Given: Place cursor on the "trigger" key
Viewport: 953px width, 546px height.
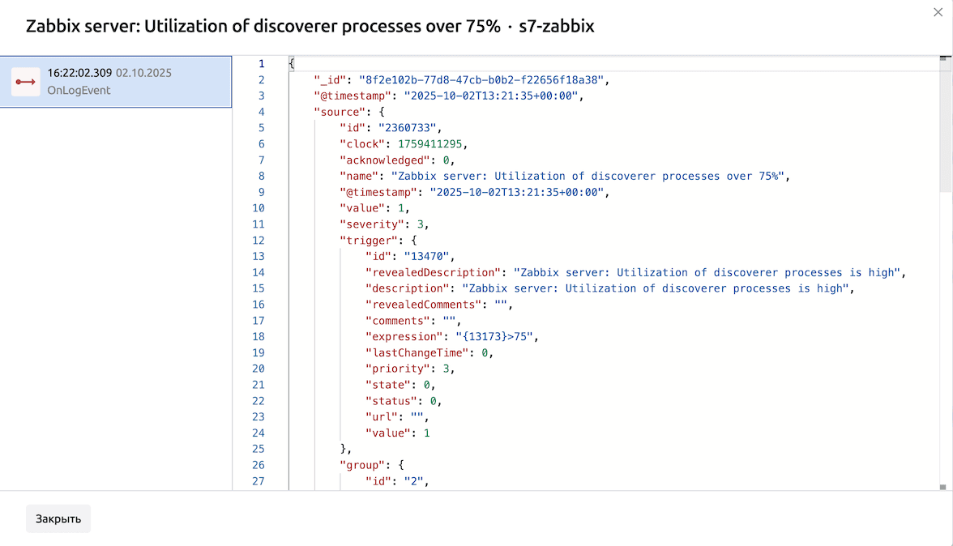Looking at the screenshot, I should (368, 241).
